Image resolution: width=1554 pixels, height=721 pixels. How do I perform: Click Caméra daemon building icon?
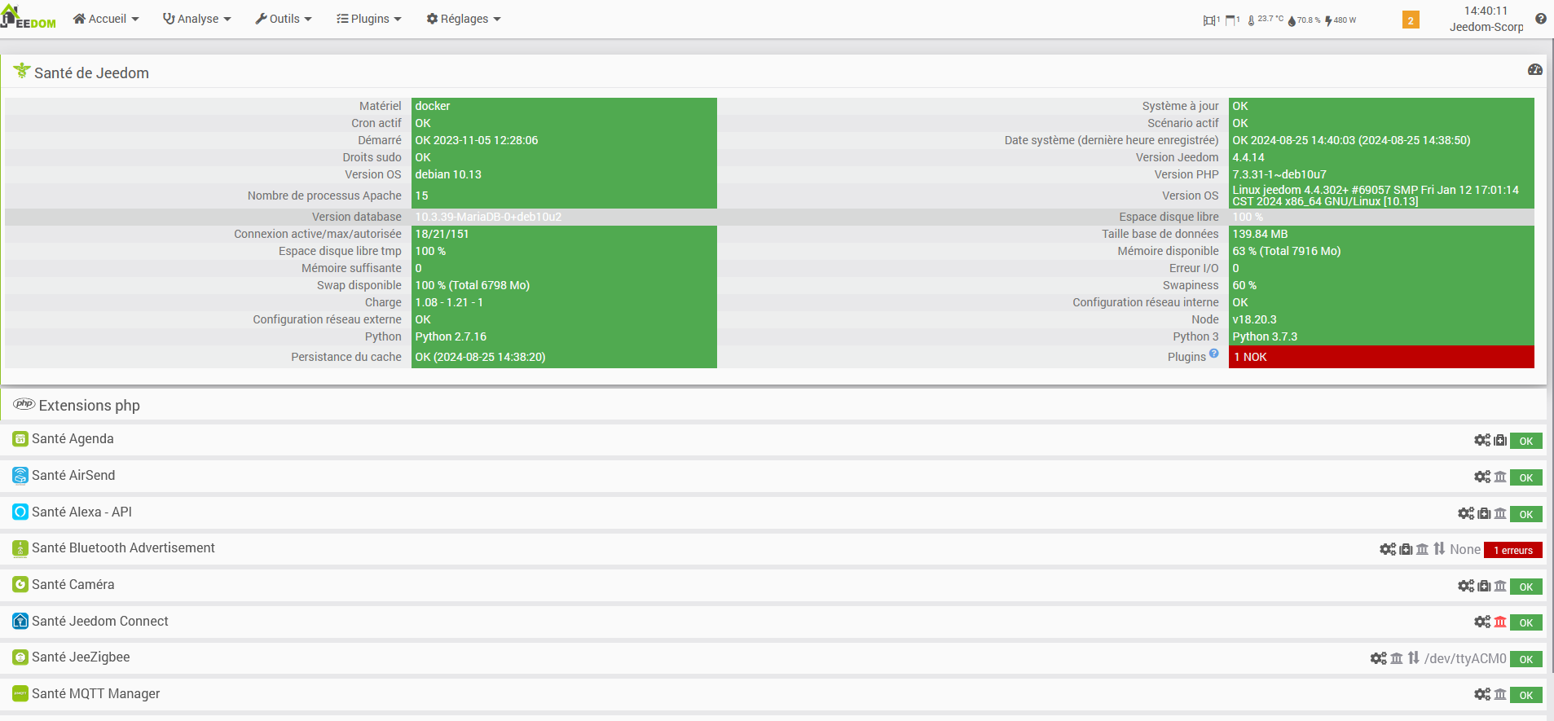pyautogui.click(x=1500, y=586)
